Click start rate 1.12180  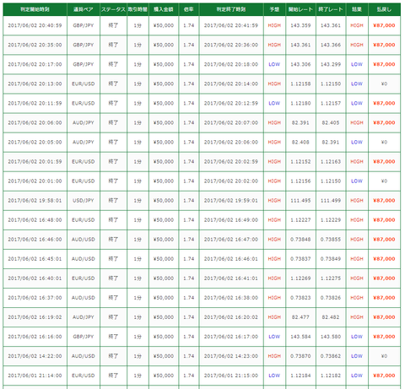[300, 103]
